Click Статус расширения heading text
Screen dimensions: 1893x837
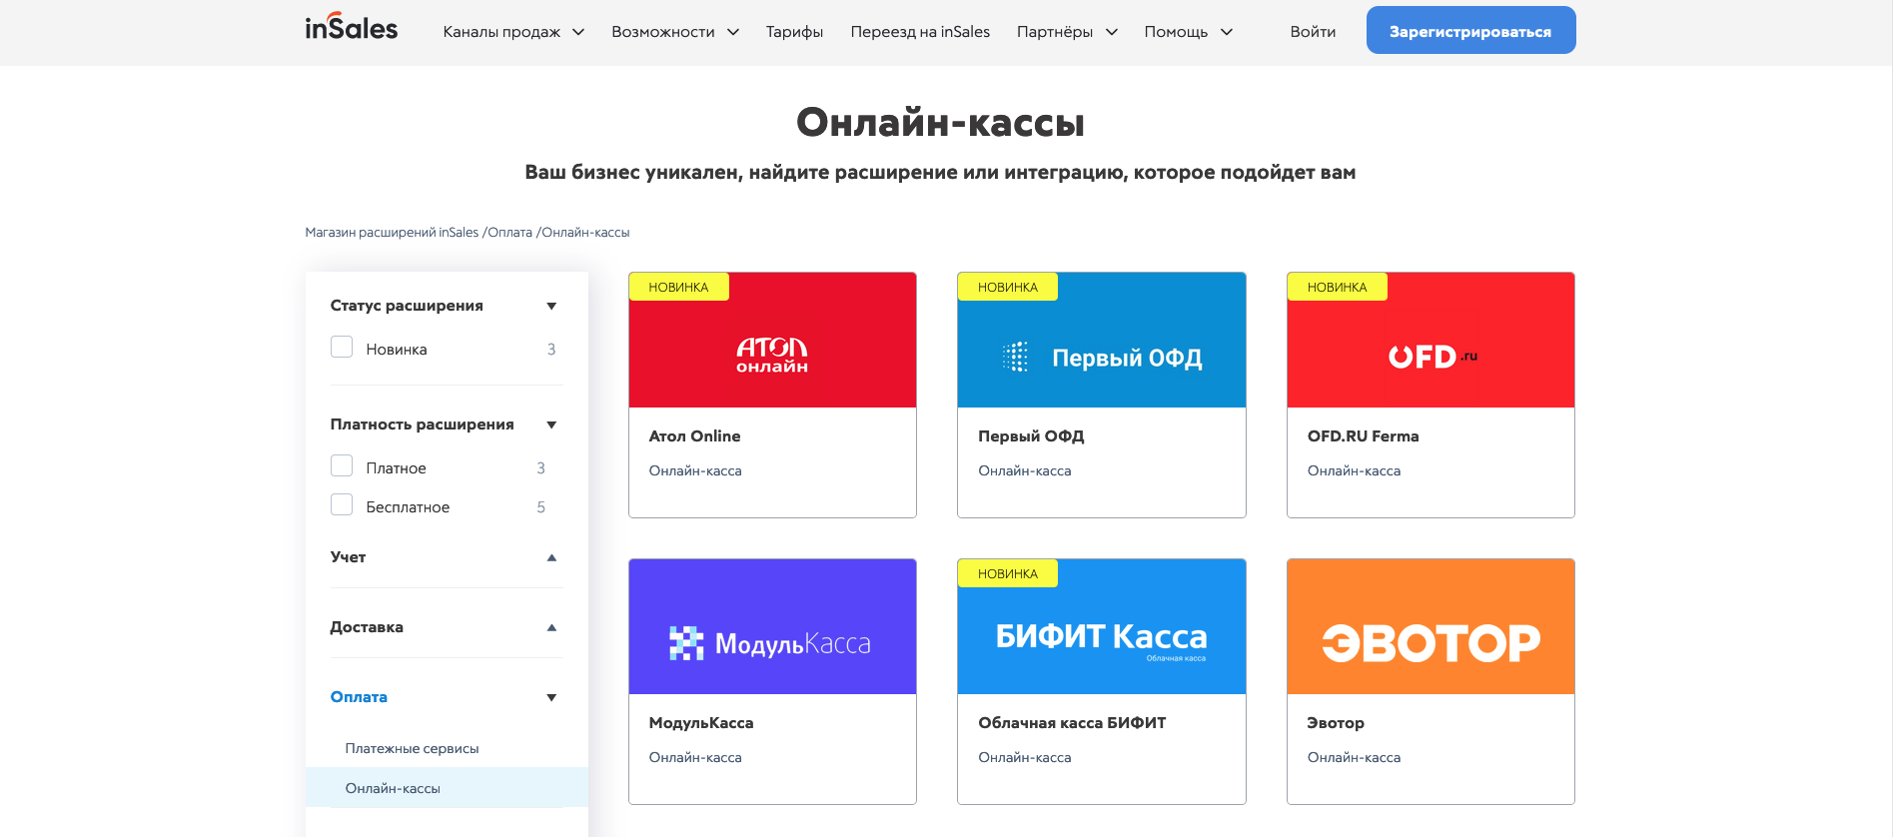tap(407, 306)
